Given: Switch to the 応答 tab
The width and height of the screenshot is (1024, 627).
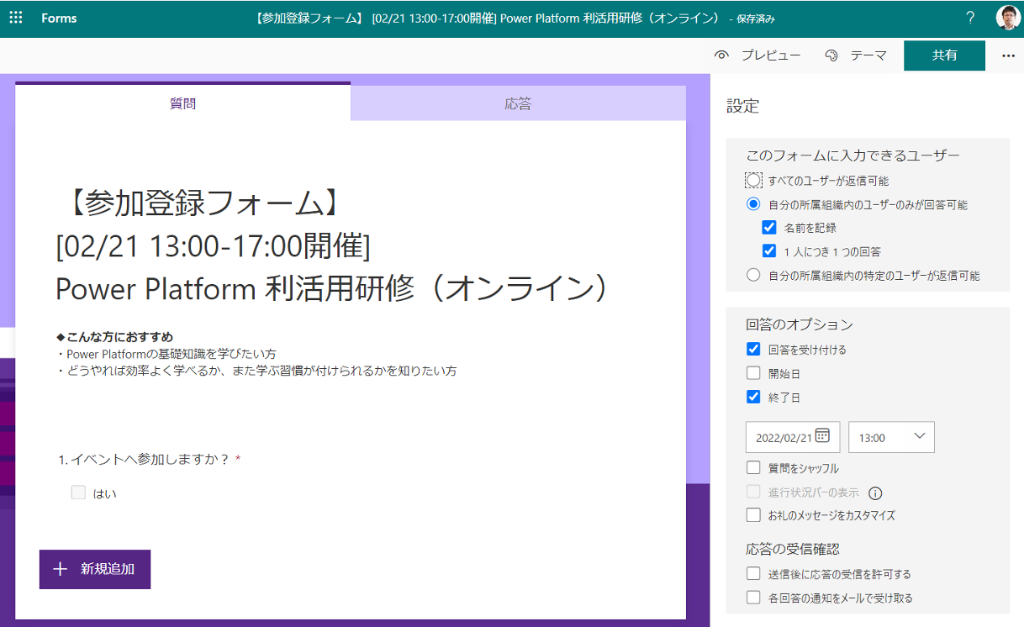Looking at the screenshot, I should 518,104.
